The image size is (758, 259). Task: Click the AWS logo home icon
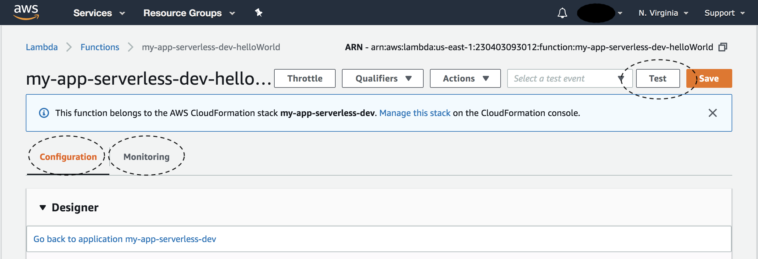26,13
